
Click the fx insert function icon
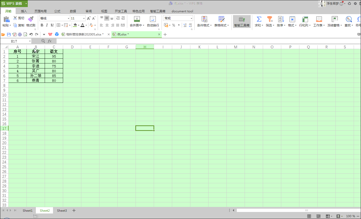(x=50, y=41)
